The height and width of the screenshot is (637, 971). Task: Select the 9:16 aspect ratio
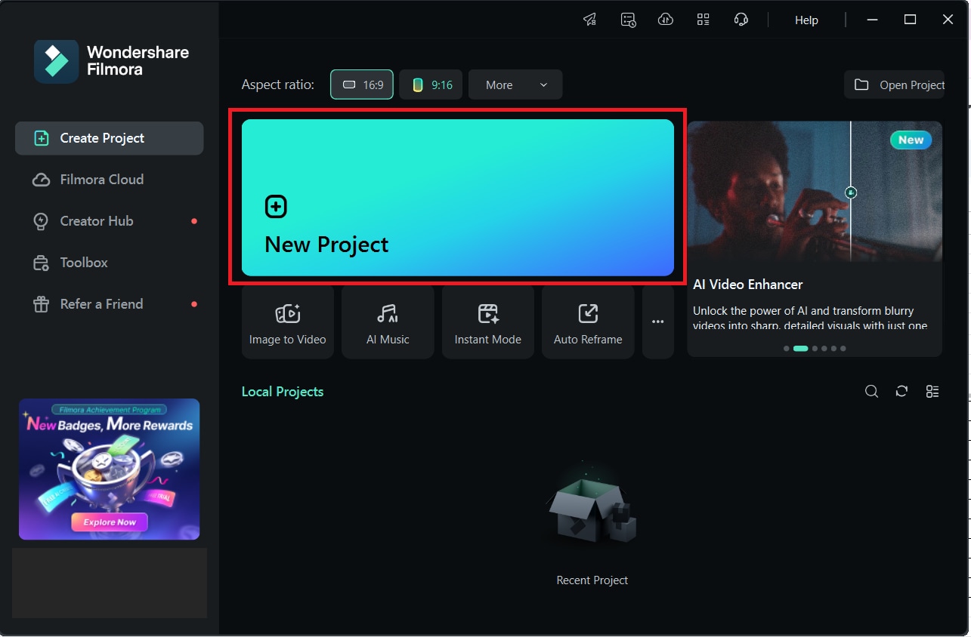click(431, 85)
